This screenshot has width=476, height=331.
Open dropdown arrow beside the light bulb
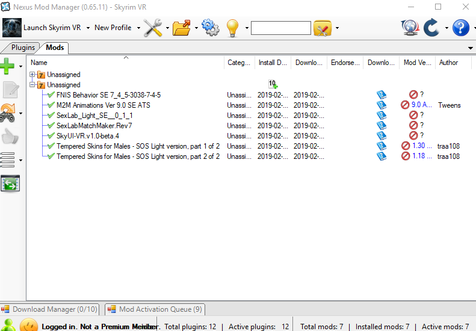(x=247, y=28)
